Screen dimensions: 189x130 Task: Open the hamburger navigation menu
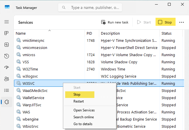7,22
